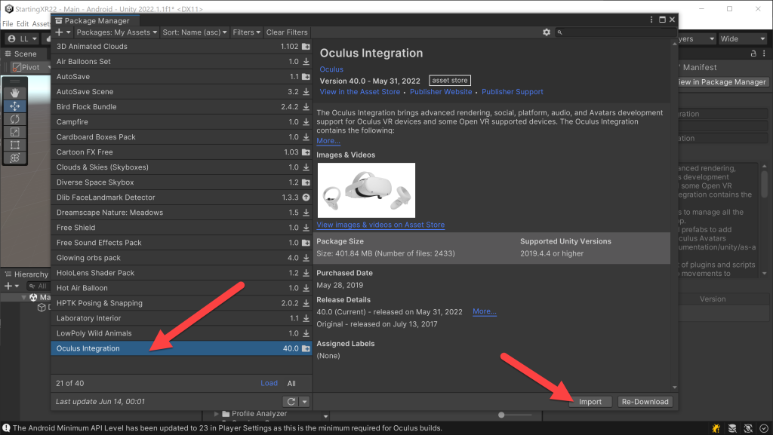Click the bug debug icon in status bar
The width and height of the screenshot is (773, 435).
(x=716, y=429)
